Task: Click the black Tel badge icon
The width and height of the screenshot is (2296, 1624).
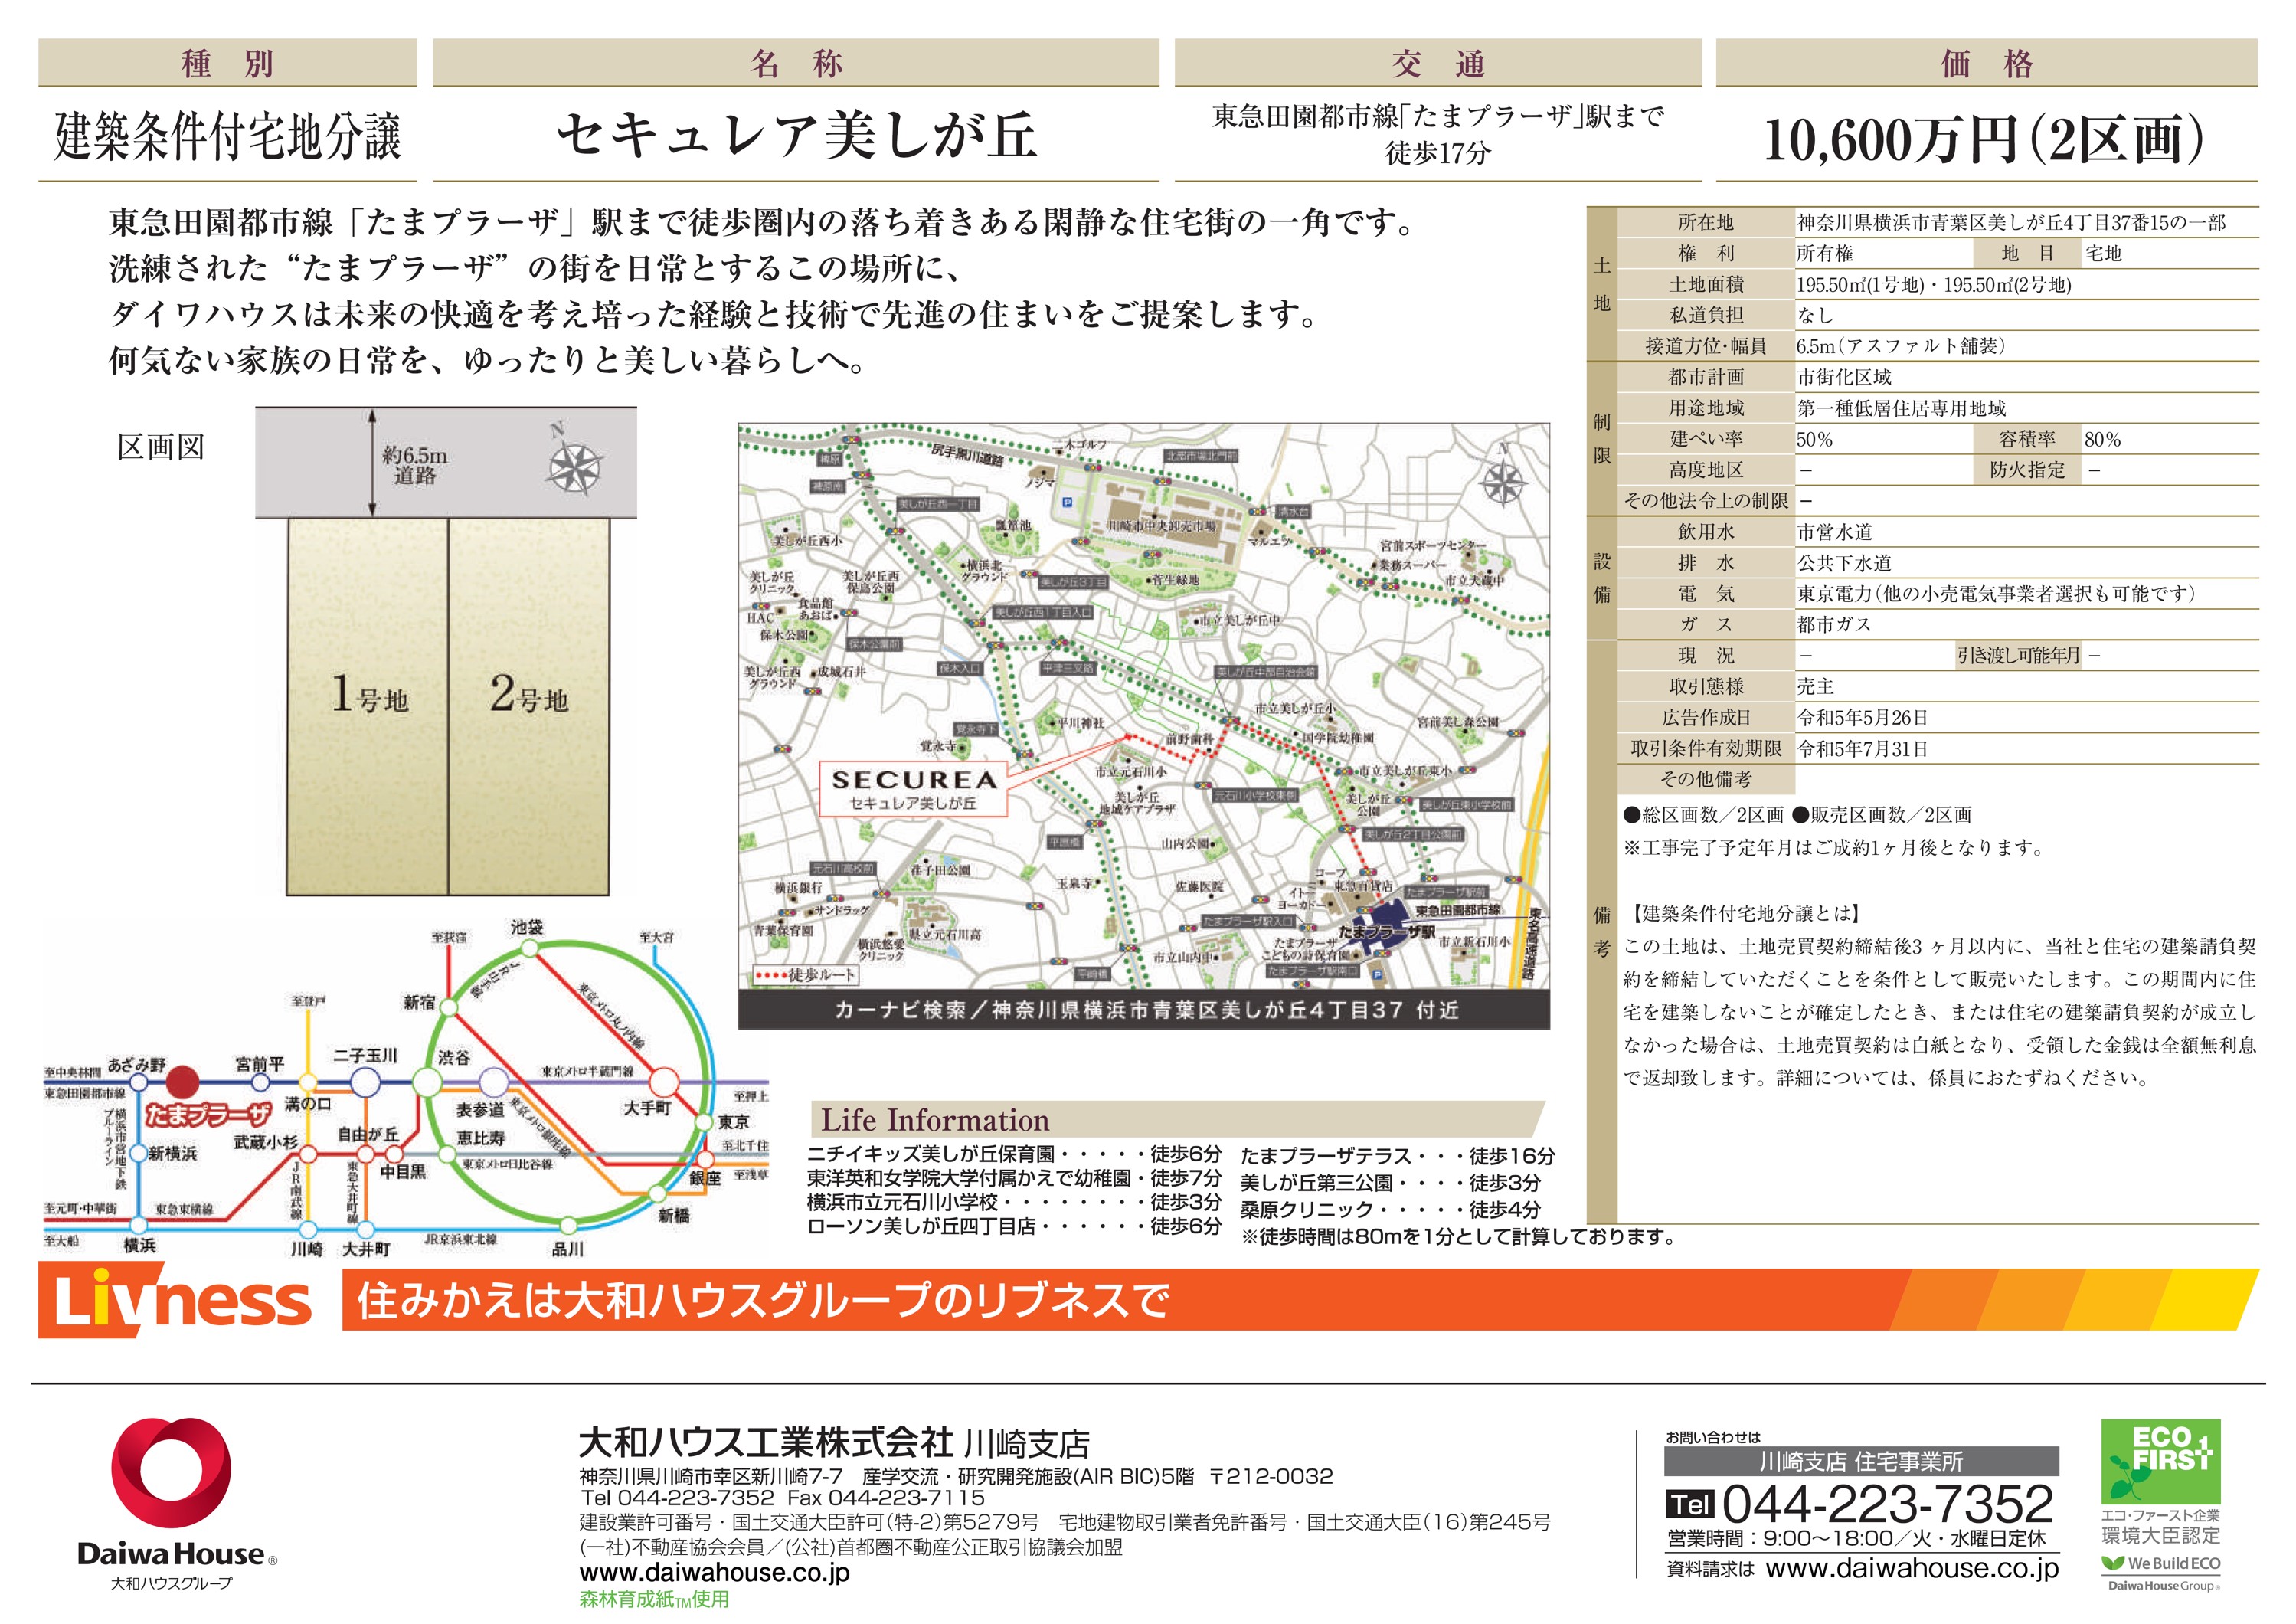Action: (1689, 1504)
